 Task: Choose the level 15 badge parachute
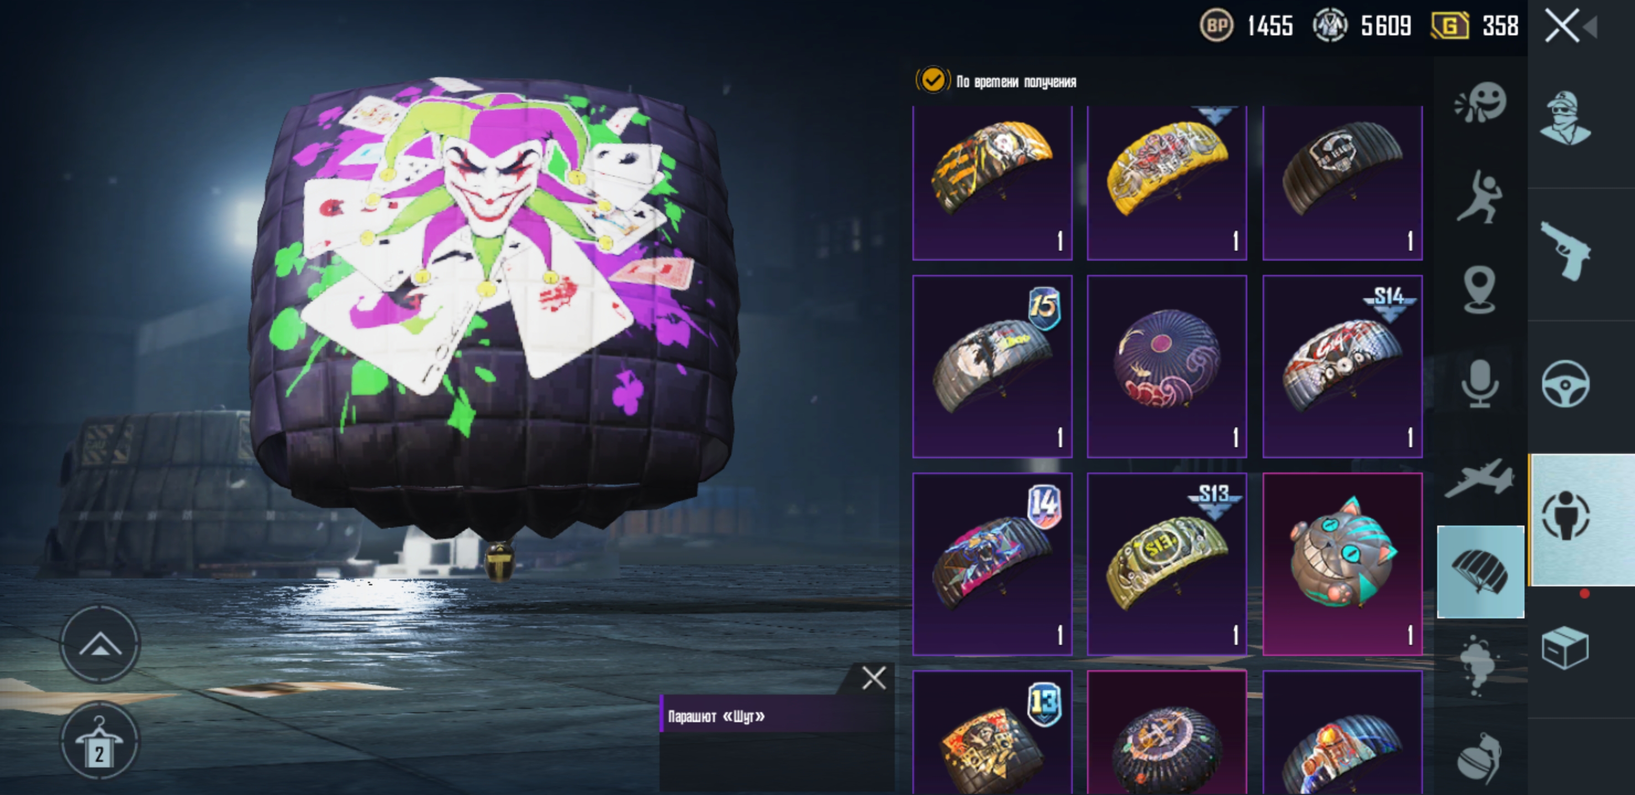click(992, 366)
